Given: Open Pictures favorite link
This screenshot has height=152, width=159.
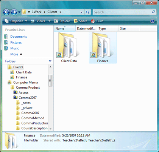Looking at the screenshot, I should [x=16, y=43].
